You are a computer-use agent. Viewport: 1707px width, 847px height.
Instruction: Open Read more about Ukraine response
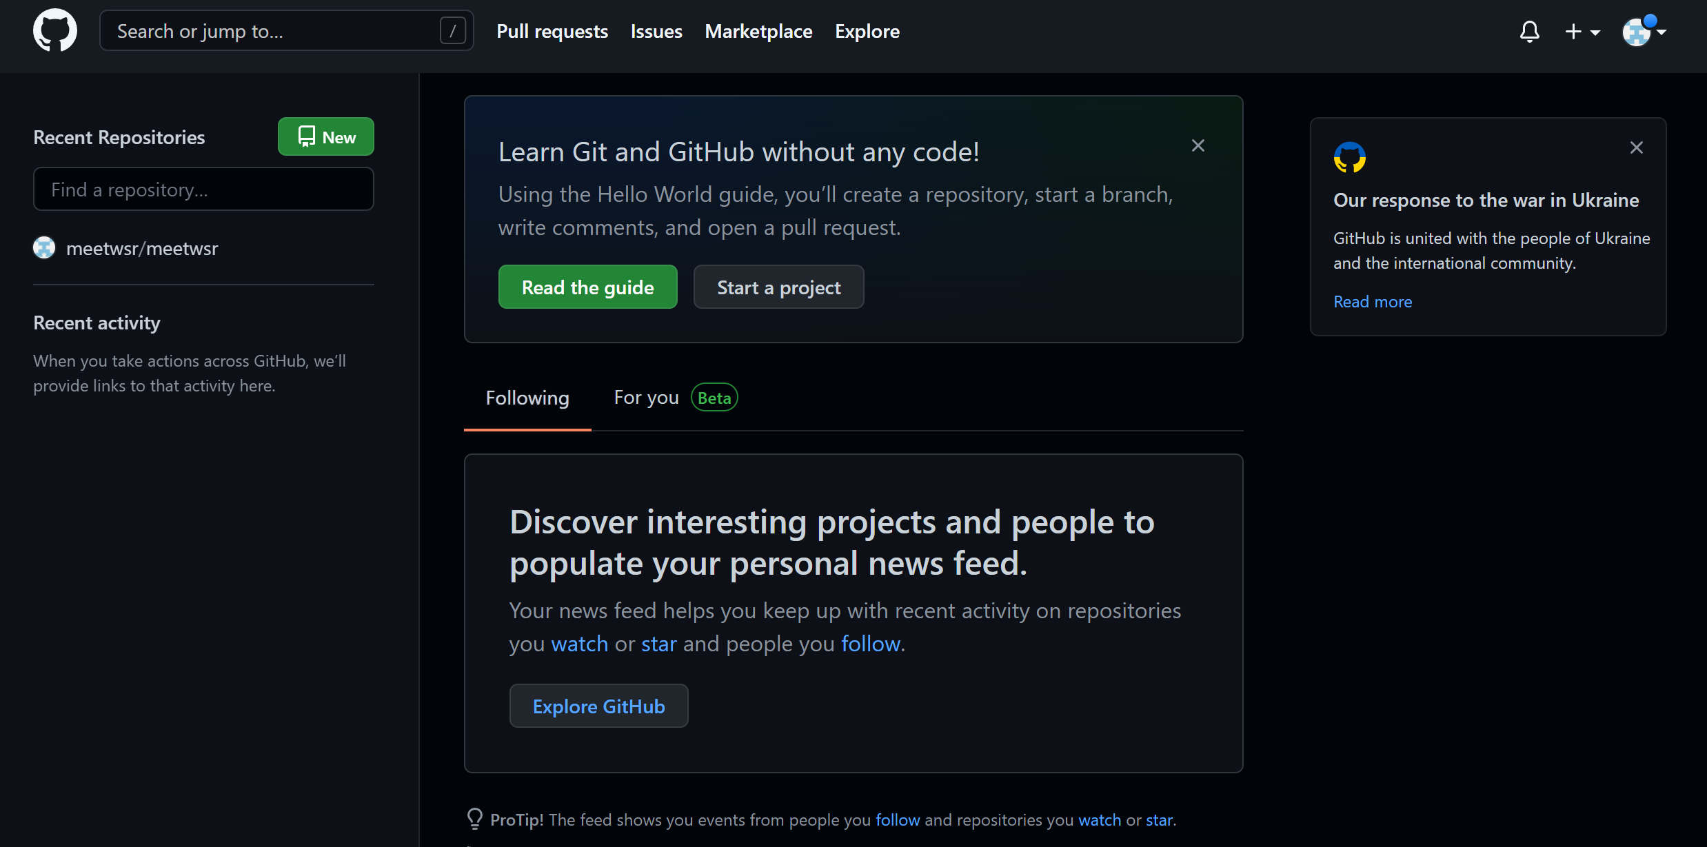click(x=1373, y=302)
